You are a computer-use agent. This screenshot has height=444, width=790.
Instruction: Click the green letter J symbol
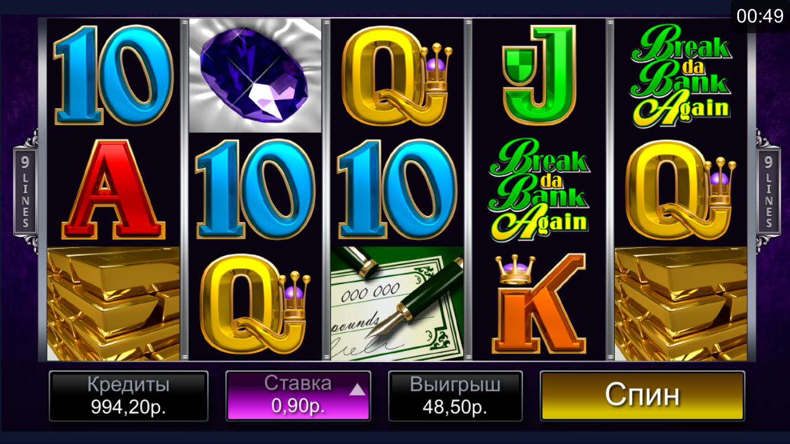(539, 75)
